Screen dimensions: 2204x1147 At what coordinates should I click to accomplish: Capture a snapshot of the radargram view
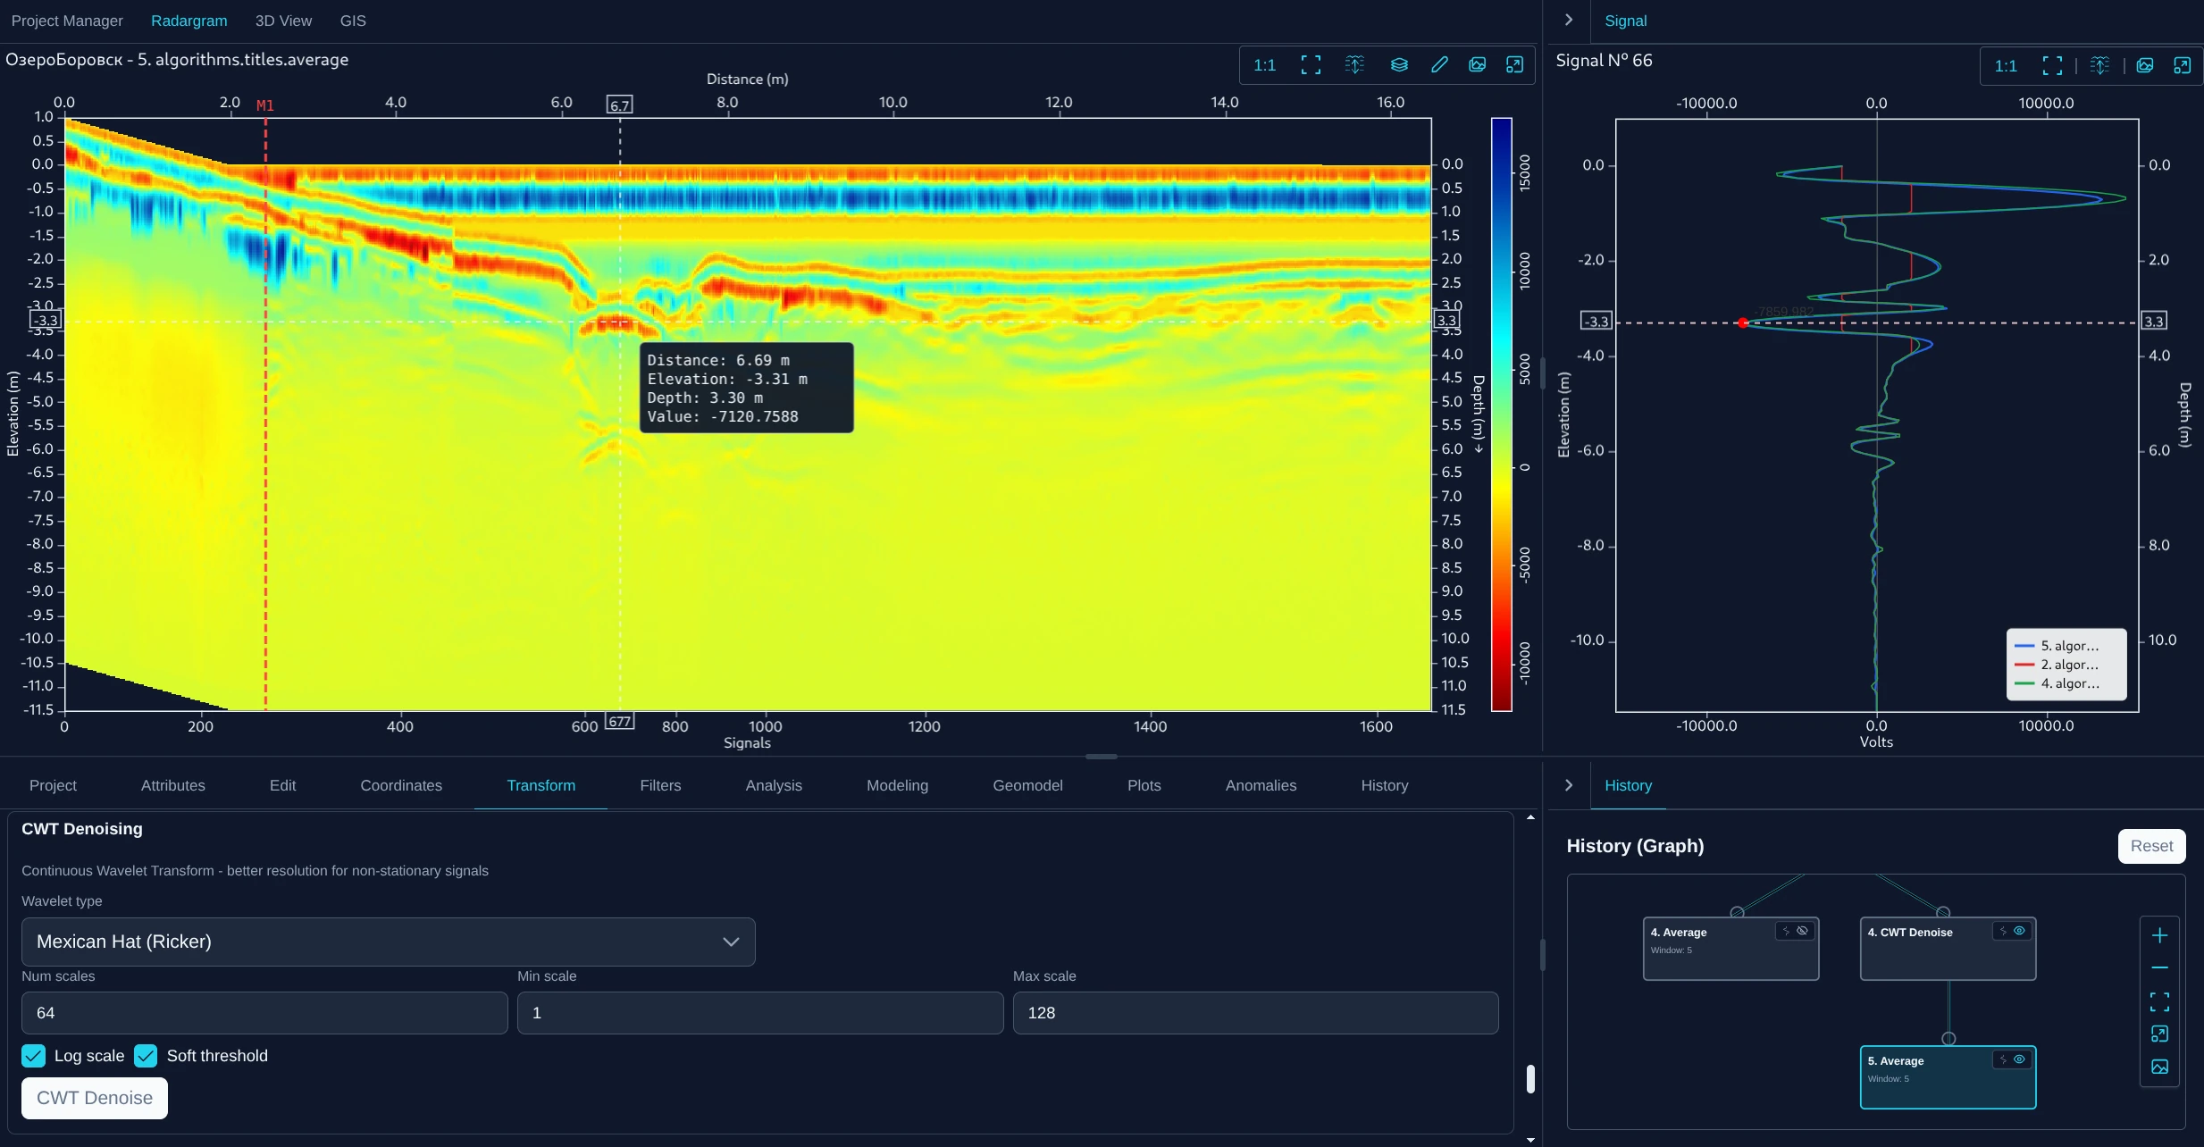click(x=1477, y=64)
